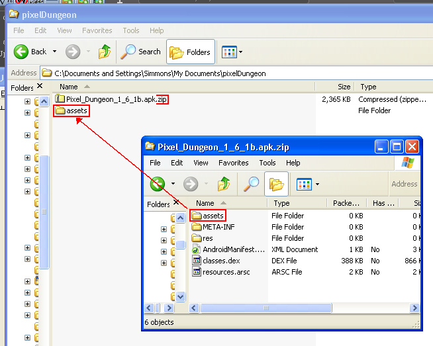Toggle Folders pane button in pixelDungeon window

coord(191,52)
